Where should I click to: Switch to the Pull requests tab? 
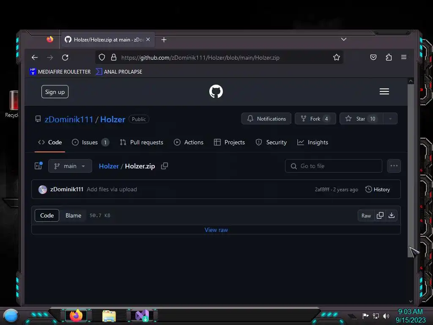[x=141, y=142]
